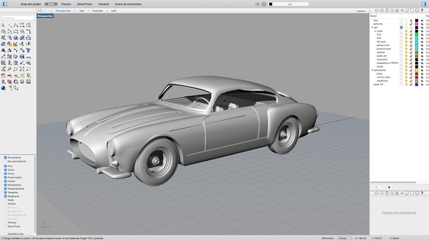Click the Snap alla griglia button
This screenshot has height=241, width=429.
pos(31,4)
